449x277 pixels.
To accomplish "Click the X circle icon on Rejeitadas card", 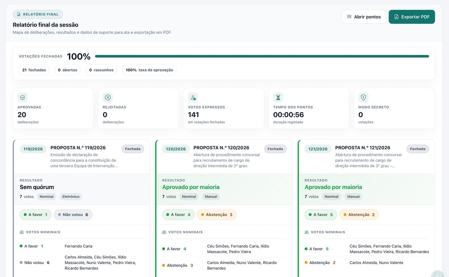I will 108,97.
